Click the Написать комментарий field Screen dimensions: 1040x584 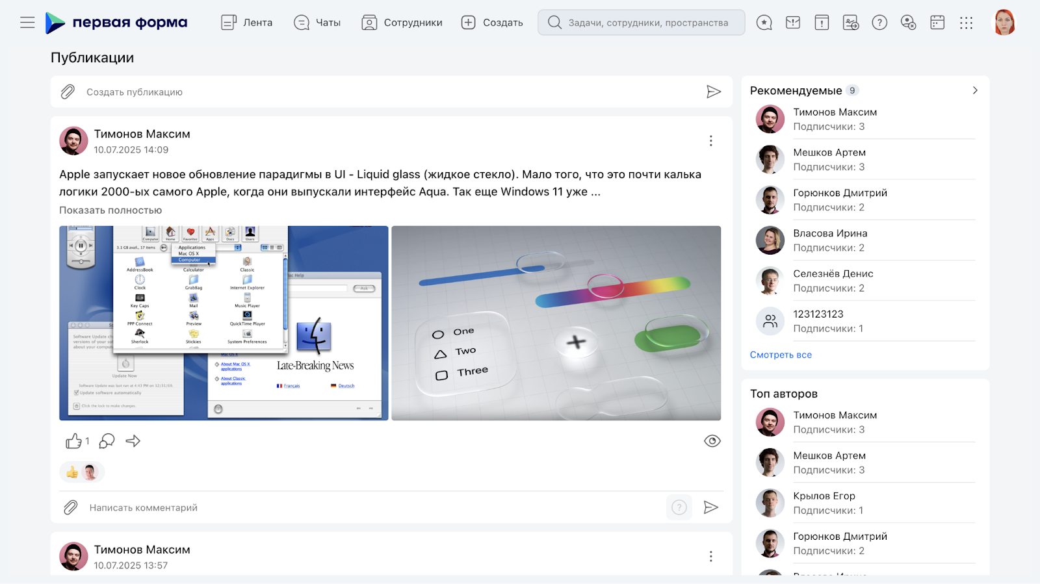click(374, 507)
